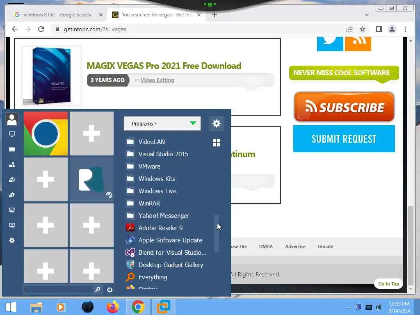This screenshot has height=315, width=420.
Task: Open the Advertise footer link
Action: (x=295, y=247)
